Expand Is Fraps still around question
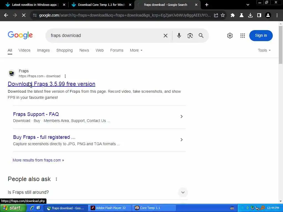The height and width of the screenshot is (212, 283). click(183, 192)
